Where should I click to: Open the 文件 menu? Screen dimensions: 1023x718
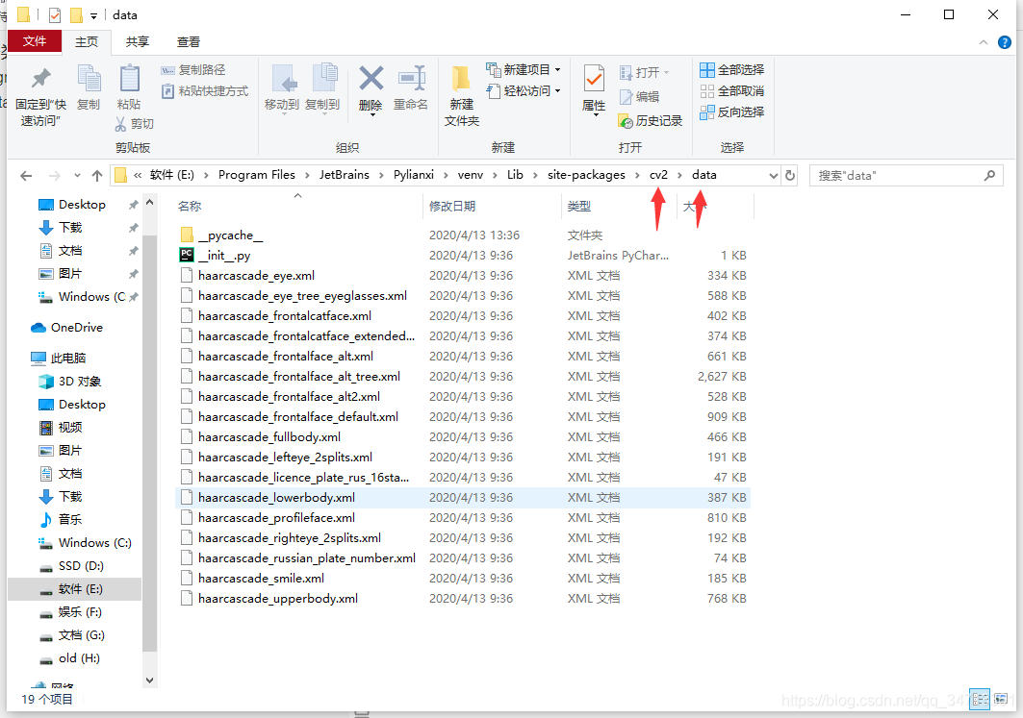tap(35, 41)
